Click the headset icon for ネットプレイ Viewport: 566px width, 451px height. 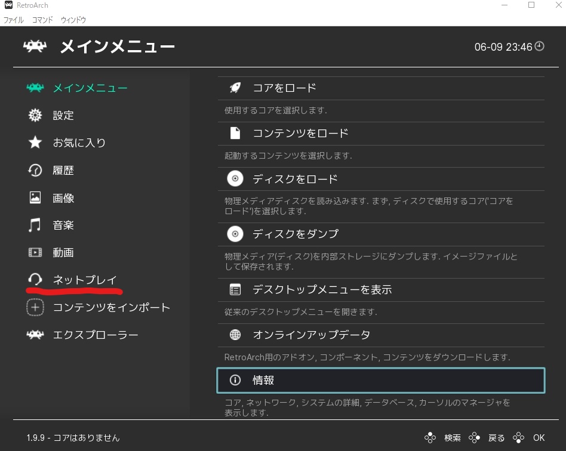pyautogui.click(x=35, y=279)
